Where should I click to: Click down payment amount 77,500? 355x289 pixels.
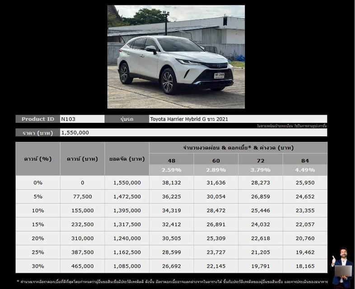click(x=82, y=197)
